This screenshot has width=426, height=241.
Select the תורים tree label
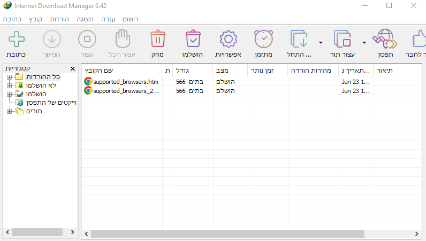pos(34,111)
